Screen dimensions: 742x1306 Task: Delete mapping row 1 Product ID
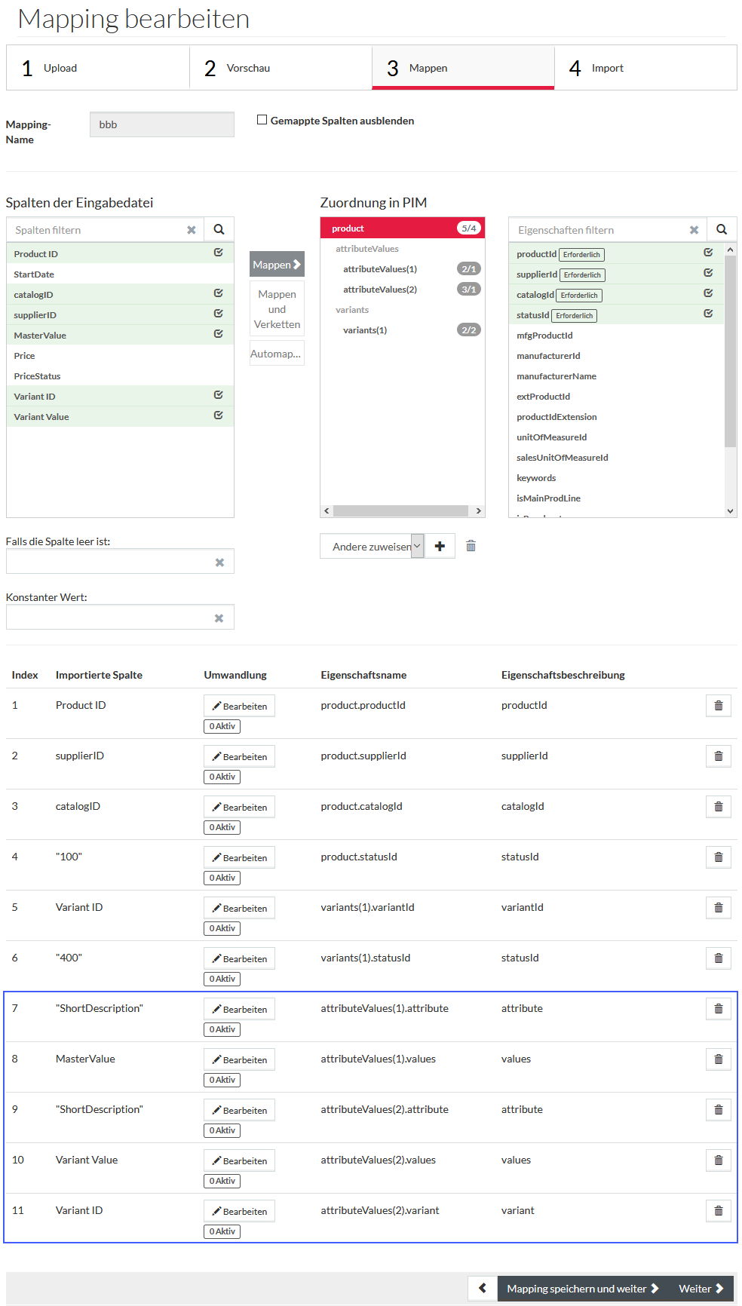(719, 706)
